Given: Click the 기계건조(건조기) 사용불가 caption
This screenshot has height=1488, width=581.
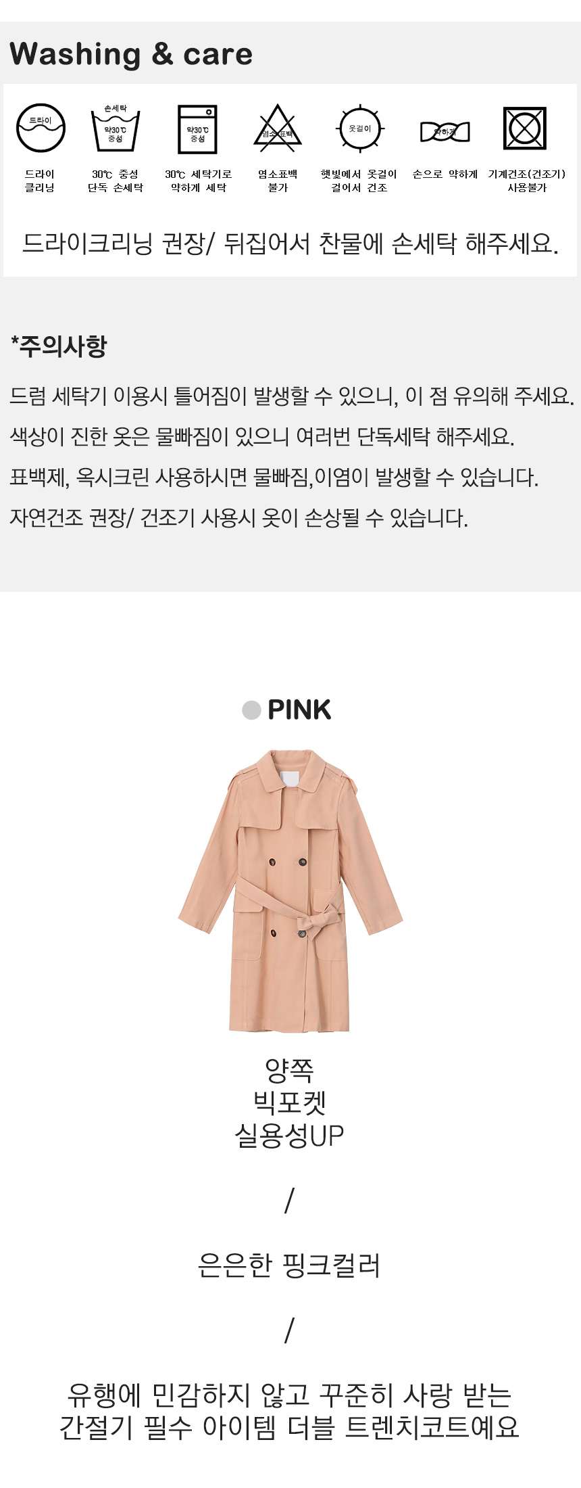Looking at the screenshot, I should click(x=527, y=181).
